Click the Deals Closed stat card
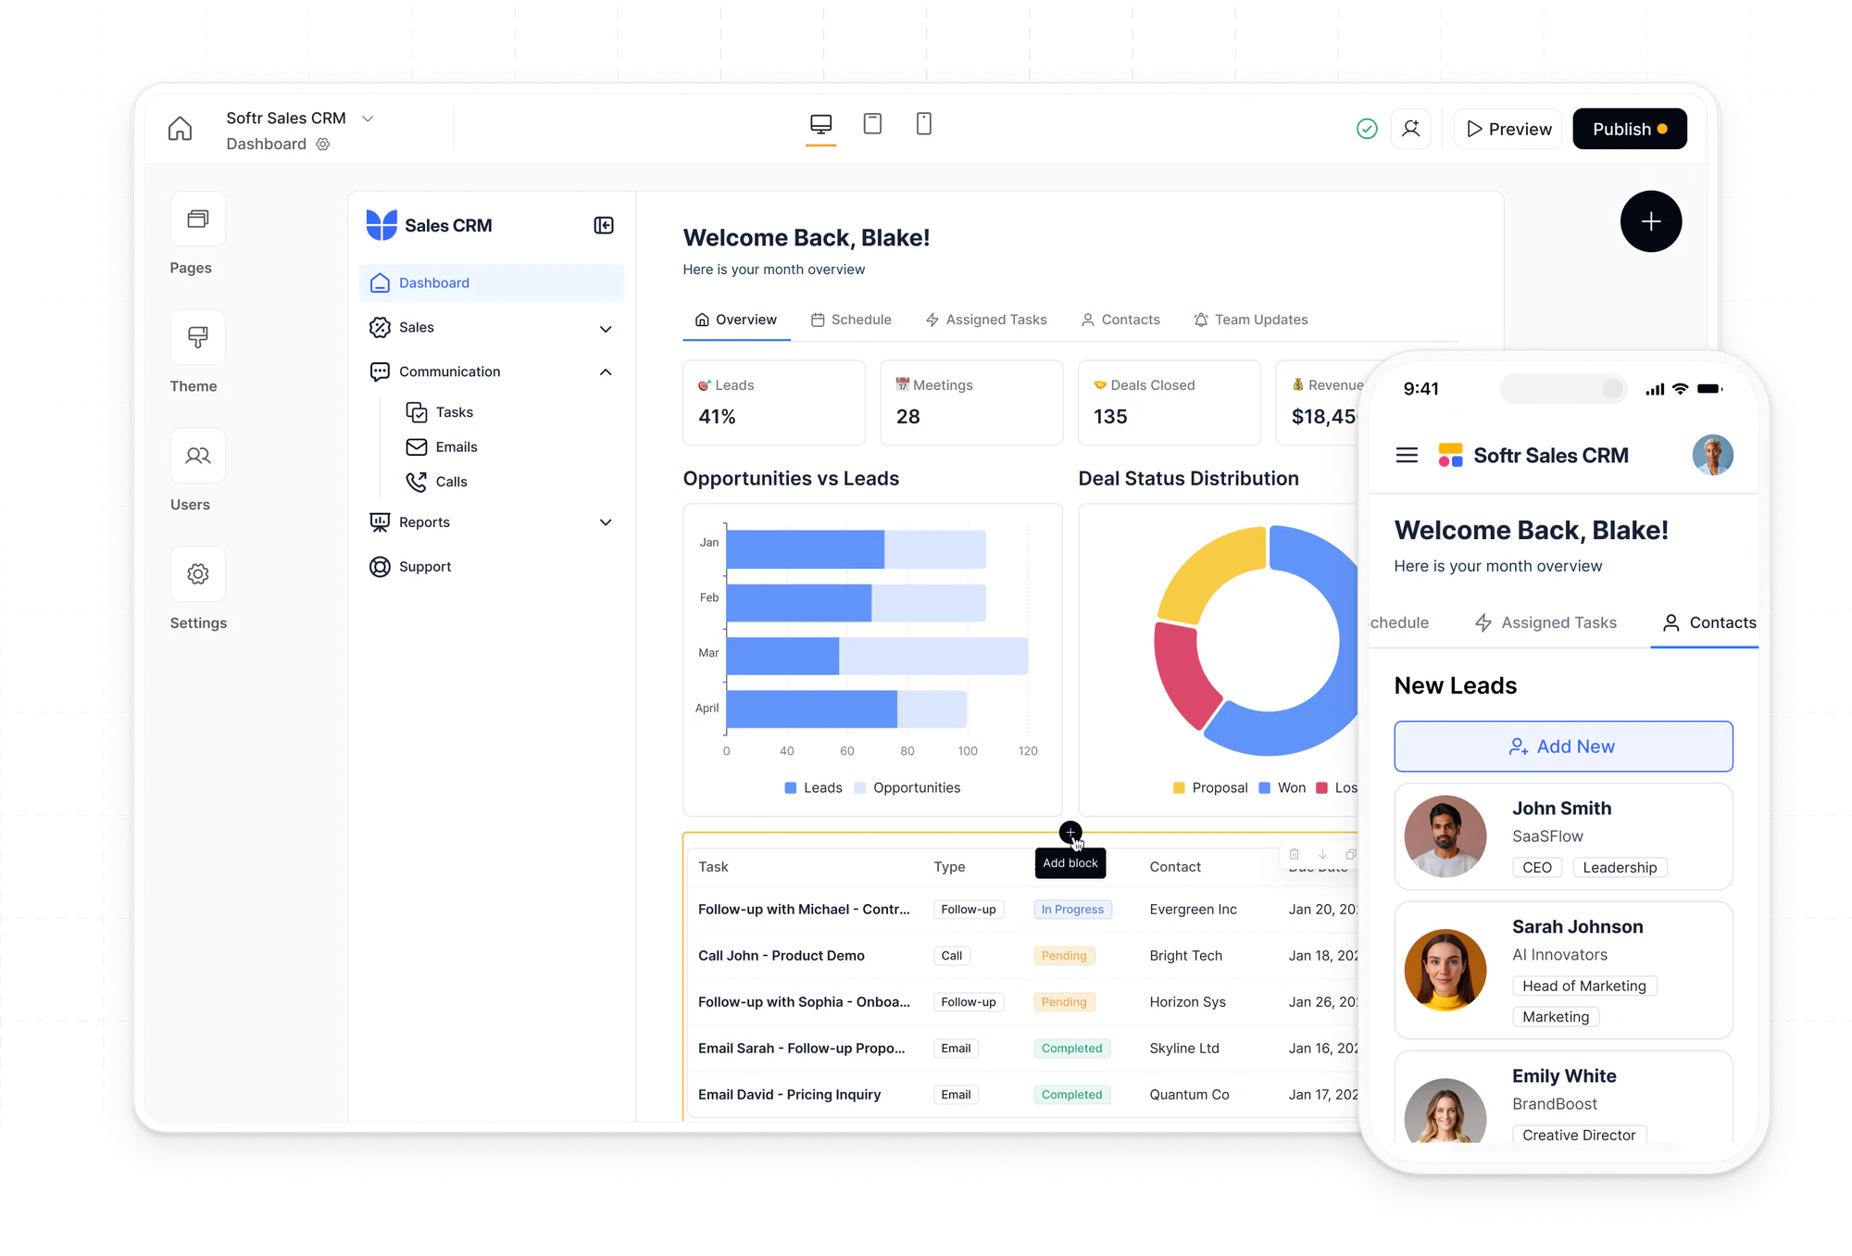 click(1170, 403)
